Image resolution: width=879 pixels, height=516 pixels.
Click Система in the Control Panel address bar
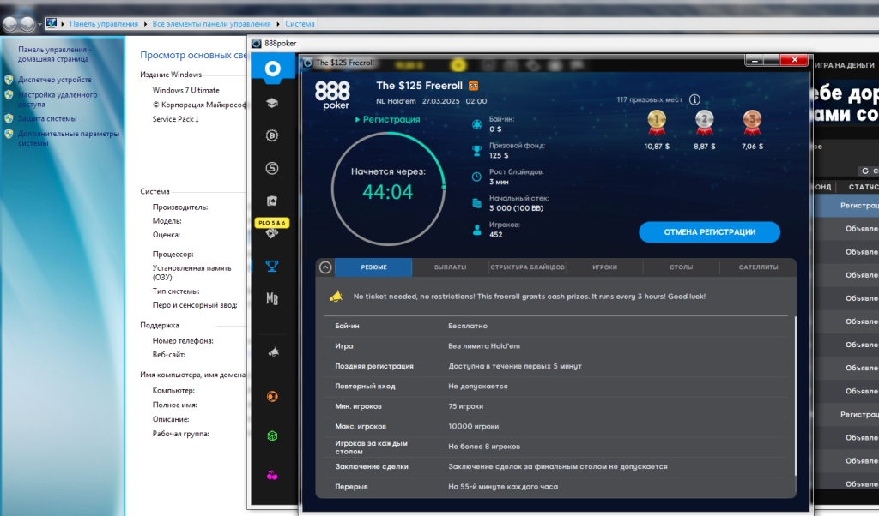tap(300, 24)
